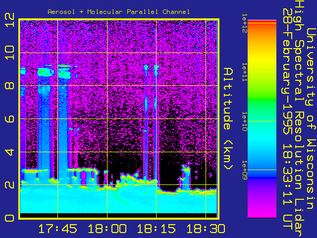
Task: Click the '28-February-1995 18:33:11 UT' timestamp
Action: click(x=288, y=119)
